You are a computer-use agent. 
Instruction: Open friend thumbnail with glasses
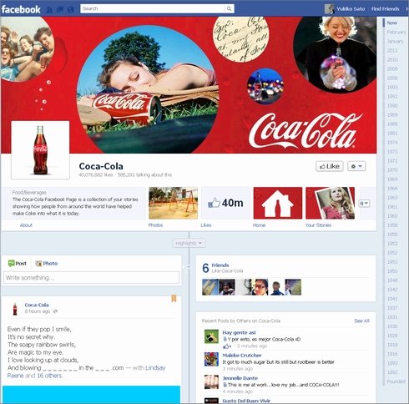(x=260, y=287)
